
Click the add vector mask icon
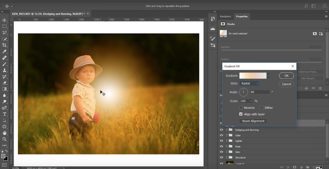point(321,33)
